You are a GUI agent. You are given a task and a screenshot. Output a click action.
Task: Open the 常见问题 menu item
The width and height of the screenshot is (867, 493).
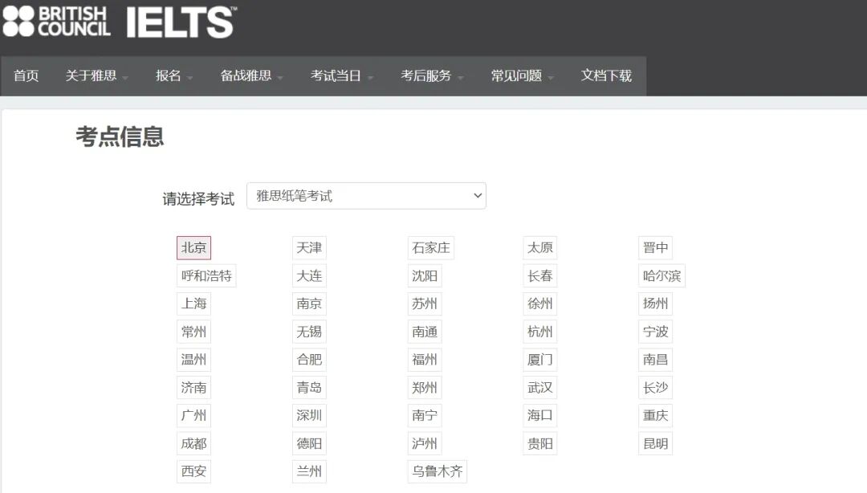pyautogui.click(x=515, y=76)
